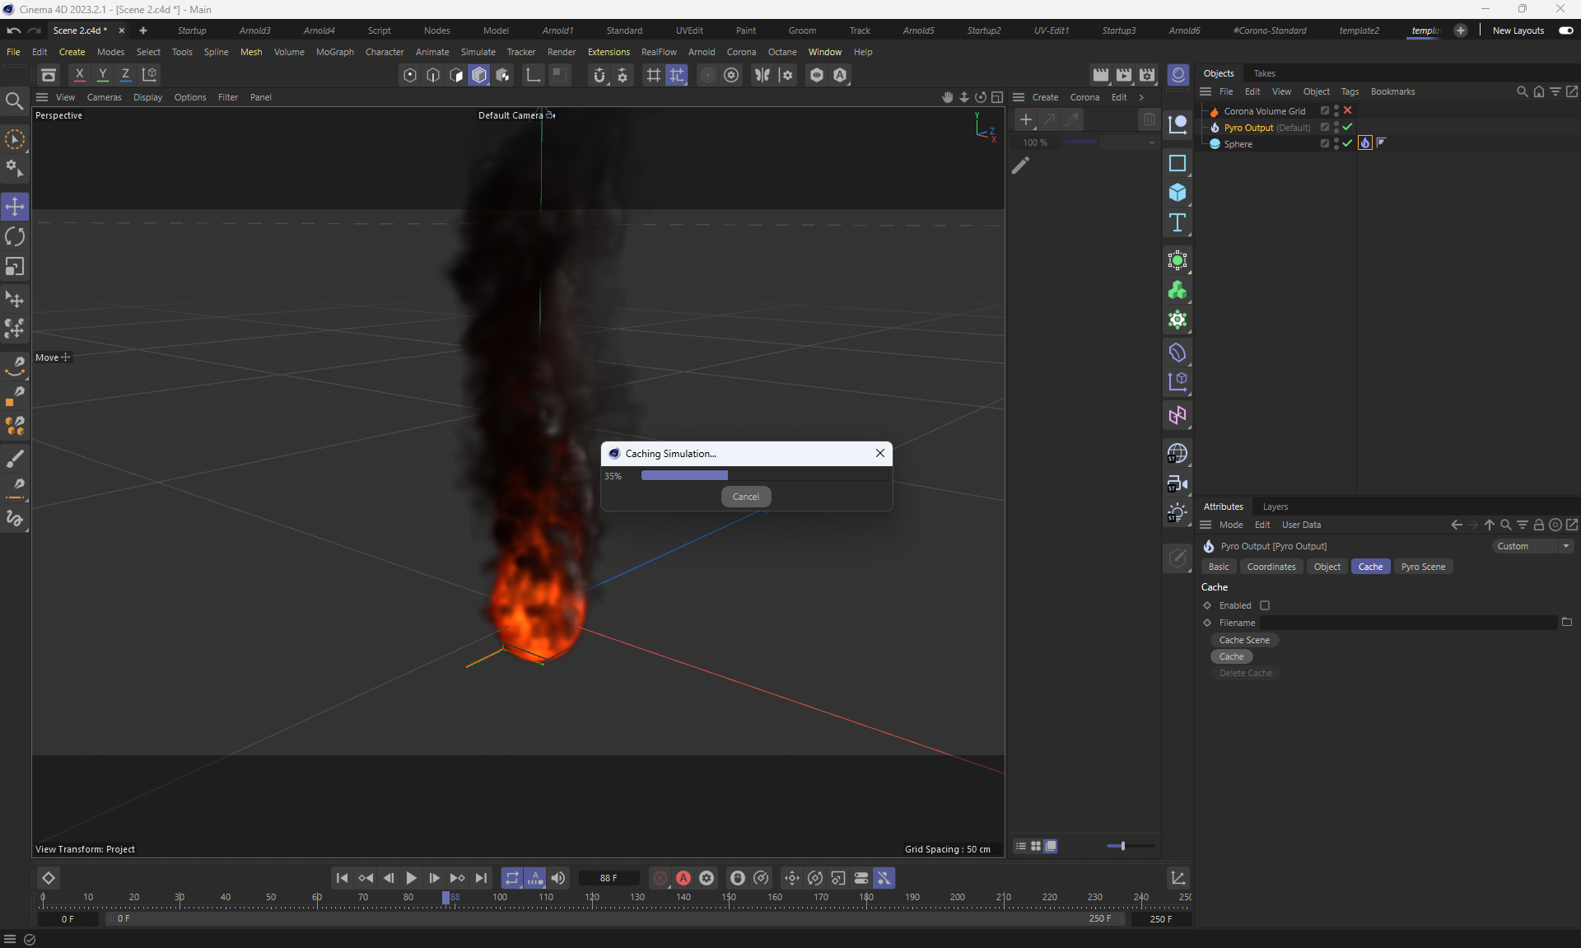Image resolution: width=1581 pixels, height=948 pixels.
Task: Enable the Cache Enabled checkbox
Action: [x=1265, y=605]
